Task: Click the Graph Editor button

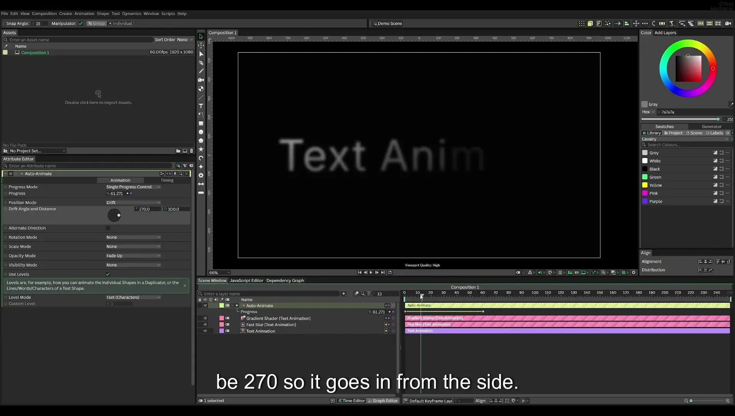Action: (x=383, y=401)
